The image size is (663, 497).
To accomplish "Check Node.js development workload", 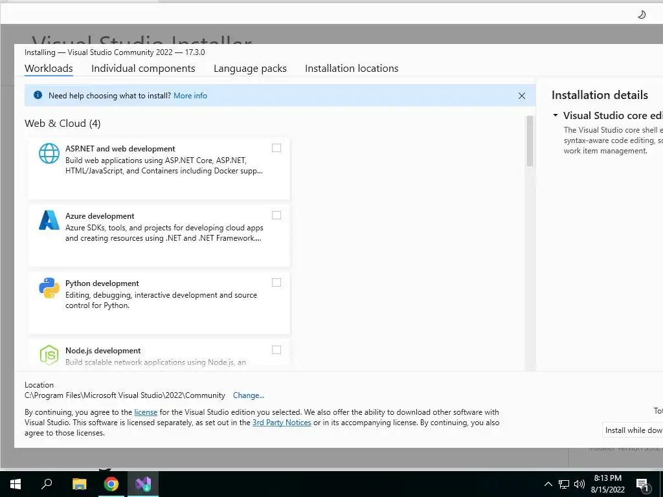I will pos(276,349).
